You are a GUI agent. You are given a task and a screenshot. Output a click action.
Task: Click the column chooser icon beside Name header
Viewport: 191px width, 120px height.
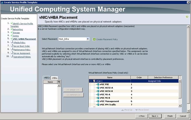59,82
